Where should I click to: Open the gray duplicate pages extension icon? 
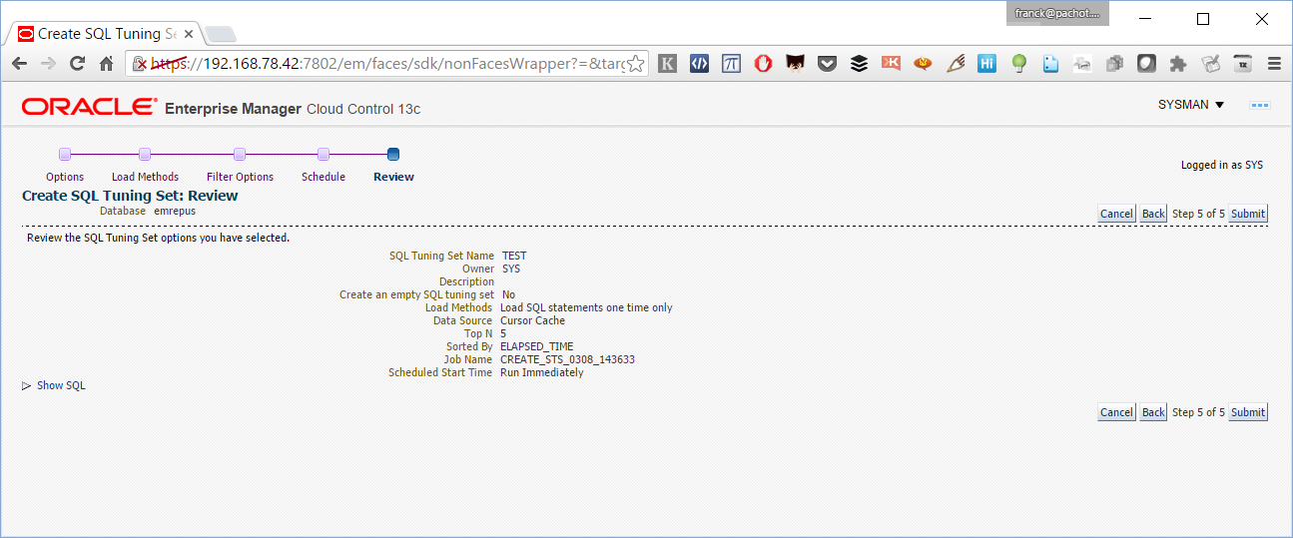click(1114, 63)
